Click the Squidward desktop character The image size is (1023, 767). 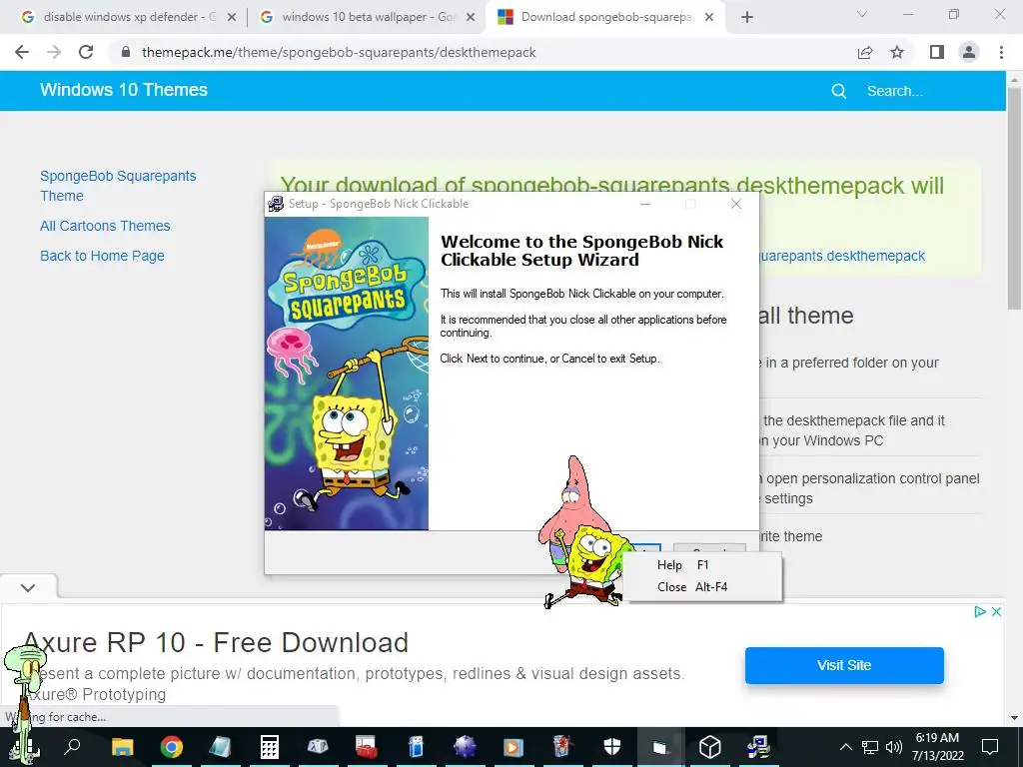pyautogui.click(x=25, y=704)
